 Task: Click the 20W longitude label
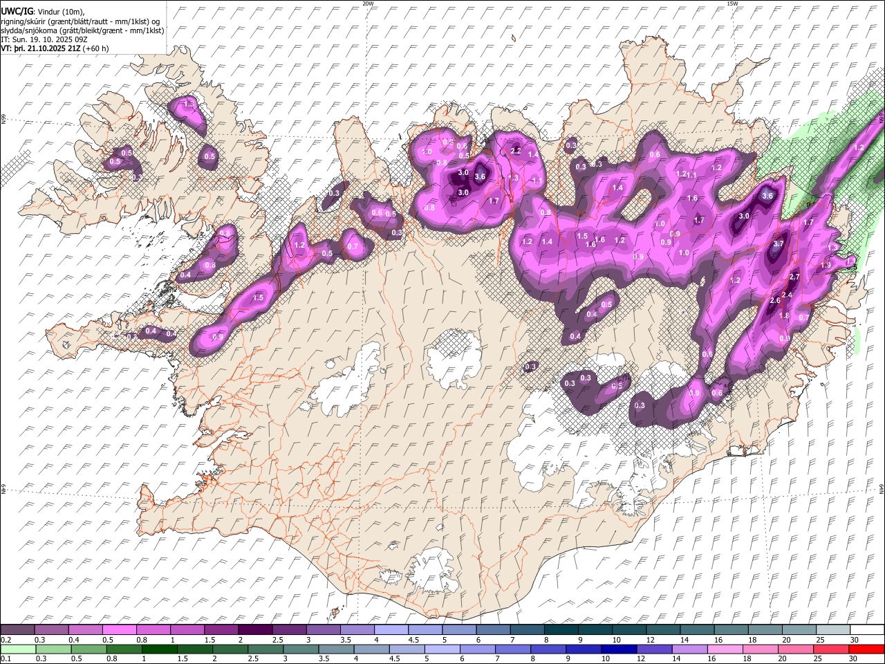368,3
